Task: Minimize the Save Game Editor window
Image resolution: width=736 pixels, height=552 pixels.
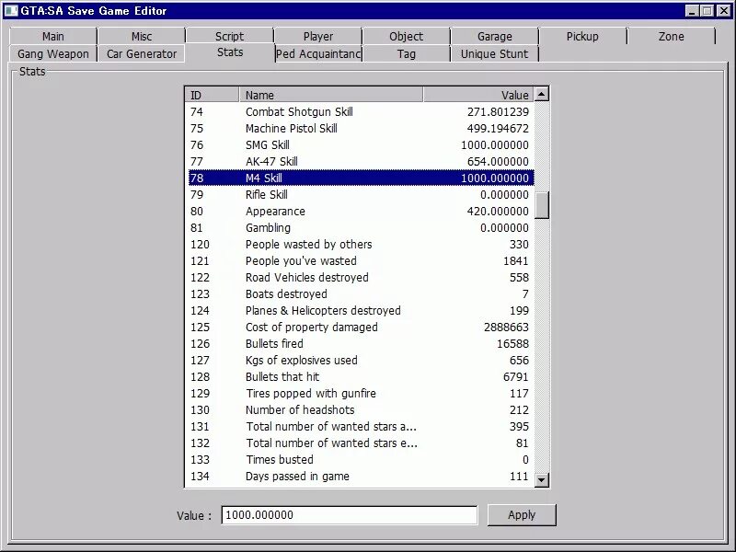Action: (692, 11)
